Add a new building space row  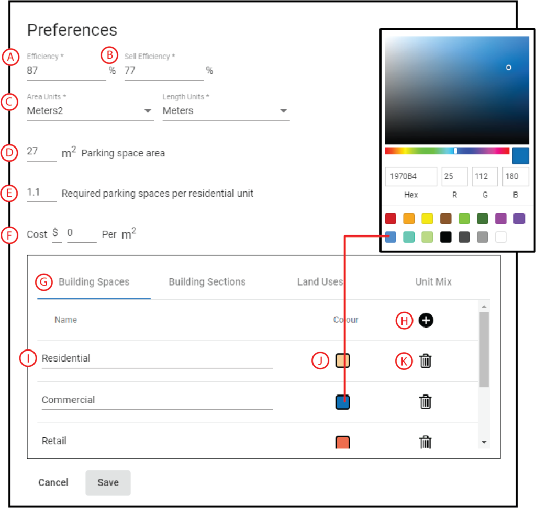(x=426, y=320)
